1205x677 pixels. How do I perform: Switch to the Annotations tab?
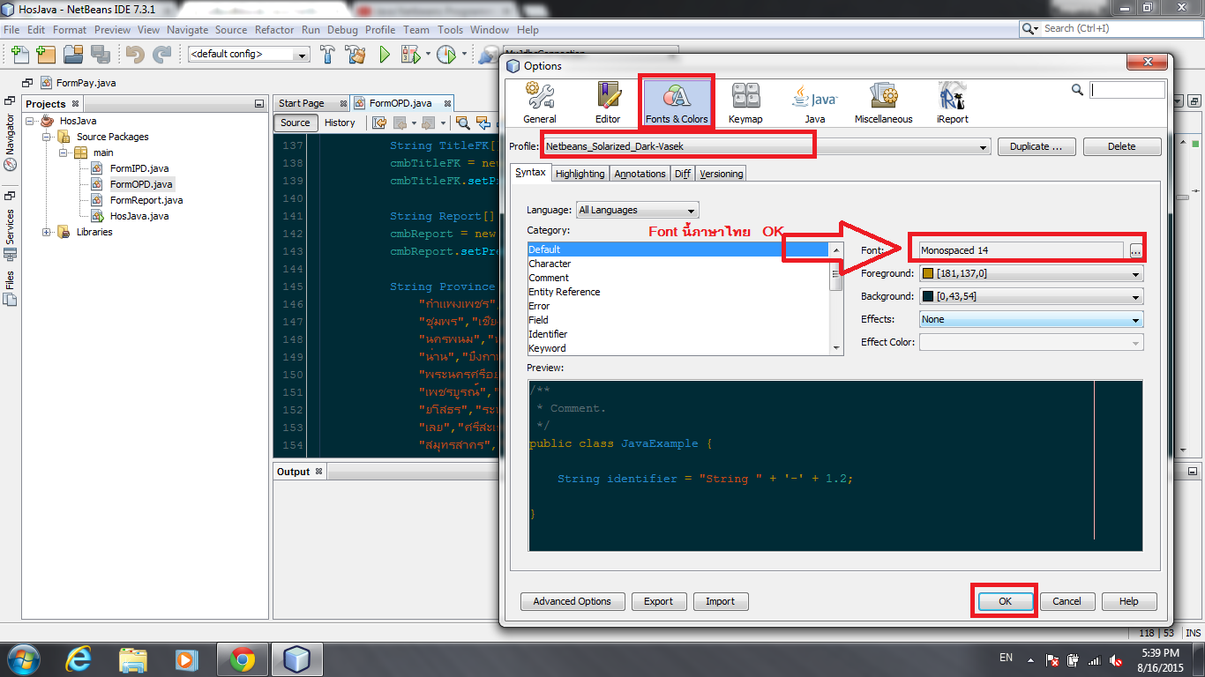click(640, 174)
